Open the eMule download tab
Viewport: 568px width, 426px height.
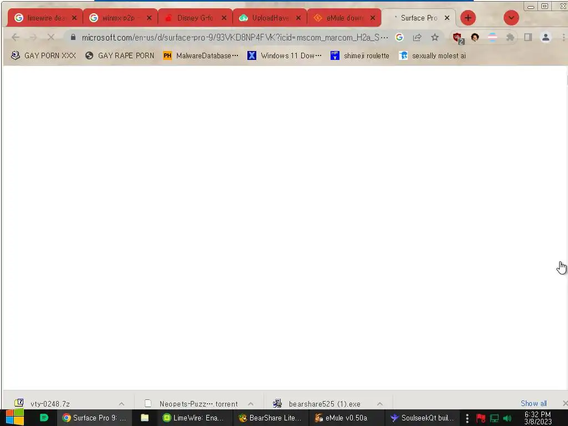[x=344, y=18]
